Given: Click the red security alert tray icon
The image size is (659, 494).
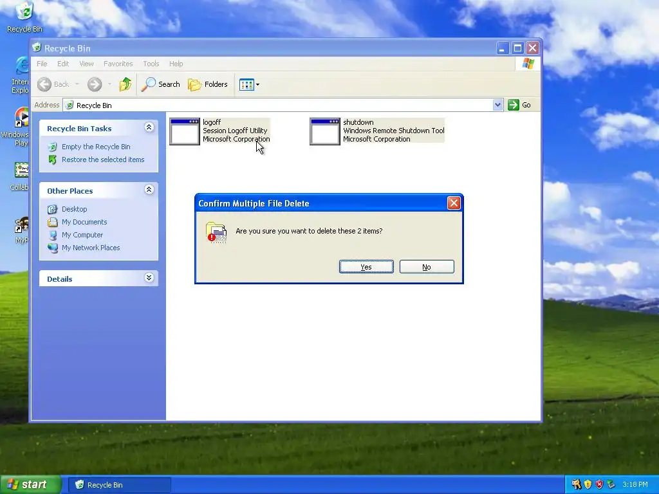Looking at the screenshot, I should pyautogui.click(x=599, y=484).
